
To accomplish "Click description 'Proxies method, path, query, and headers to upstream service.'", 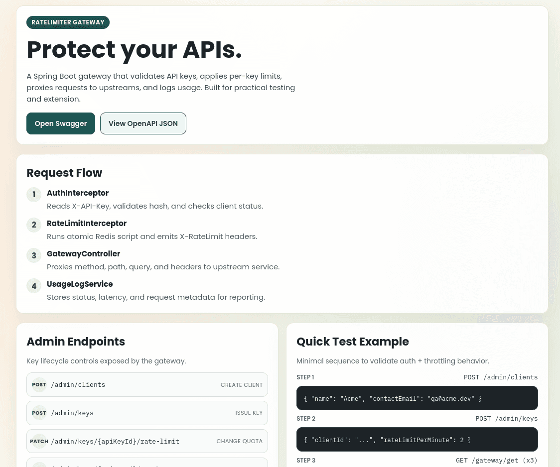I will (163, 267).
